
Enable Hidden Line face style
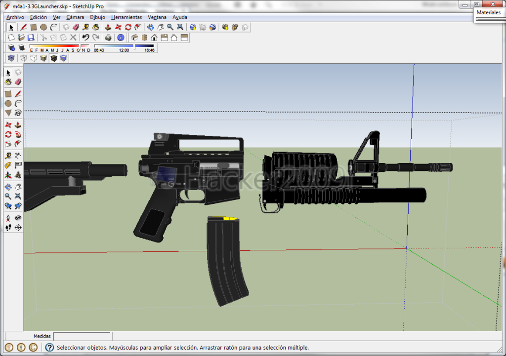coord(34,58)
